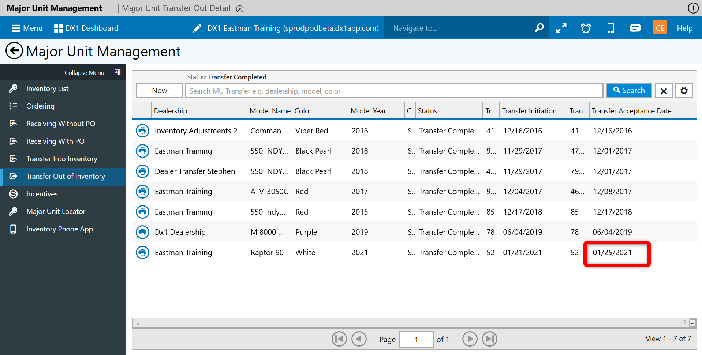
Task: Sort by Model Year column header
Action: [x=376, y=111]
